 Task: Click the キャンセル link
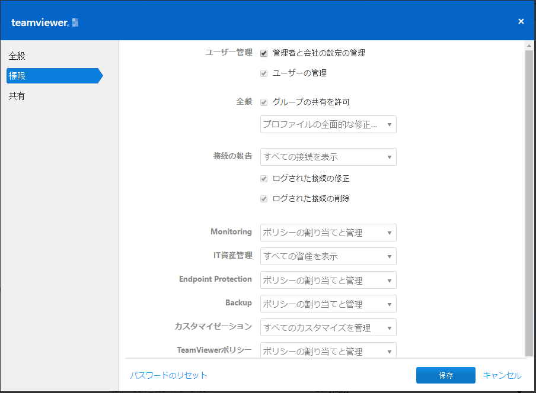pos(502,375)
